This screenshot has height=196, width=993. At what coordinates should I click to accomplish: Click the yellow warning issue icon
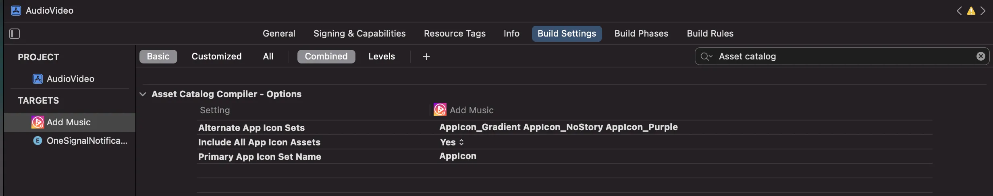pos(971,11)
